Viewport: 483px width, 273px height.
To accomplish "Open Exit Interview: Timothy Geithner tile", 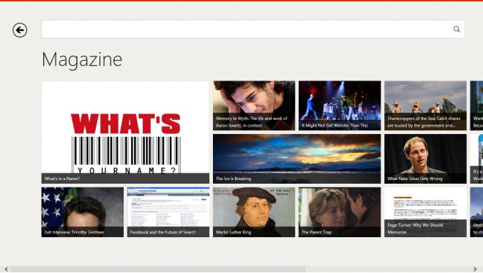I will [x=83, y=212].
